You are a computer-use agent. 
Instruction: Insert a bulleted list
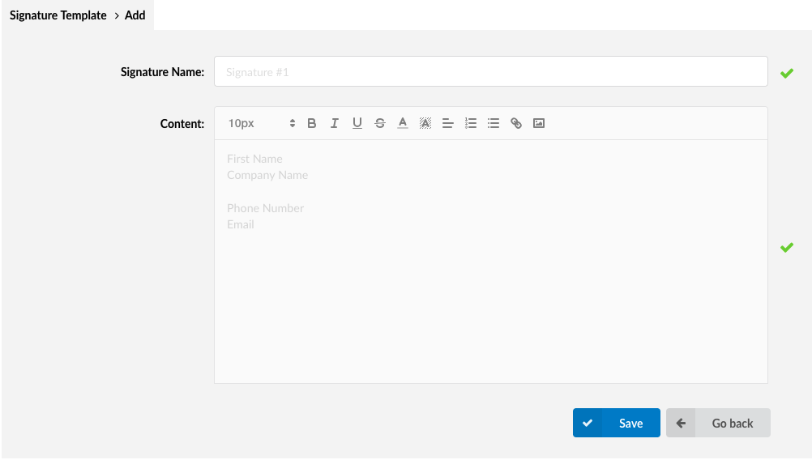pos(494,123)
